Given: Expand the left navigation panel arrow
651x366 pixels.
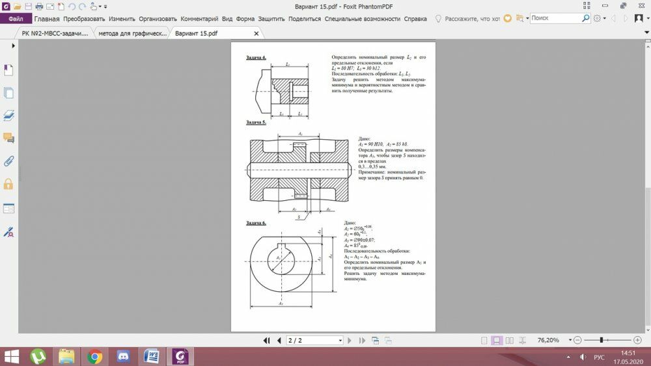Looking at the screenshot, I should (x=13, y=46).
